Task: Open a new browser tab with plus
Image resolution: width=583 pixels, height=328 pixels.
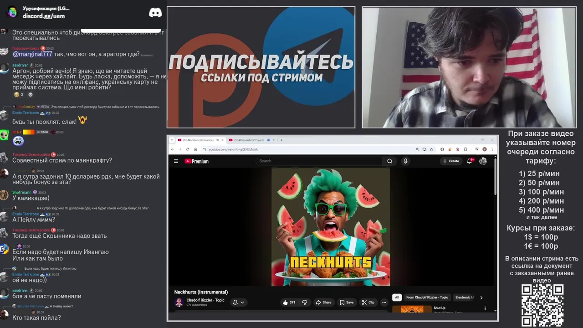Action: point(281,140)
